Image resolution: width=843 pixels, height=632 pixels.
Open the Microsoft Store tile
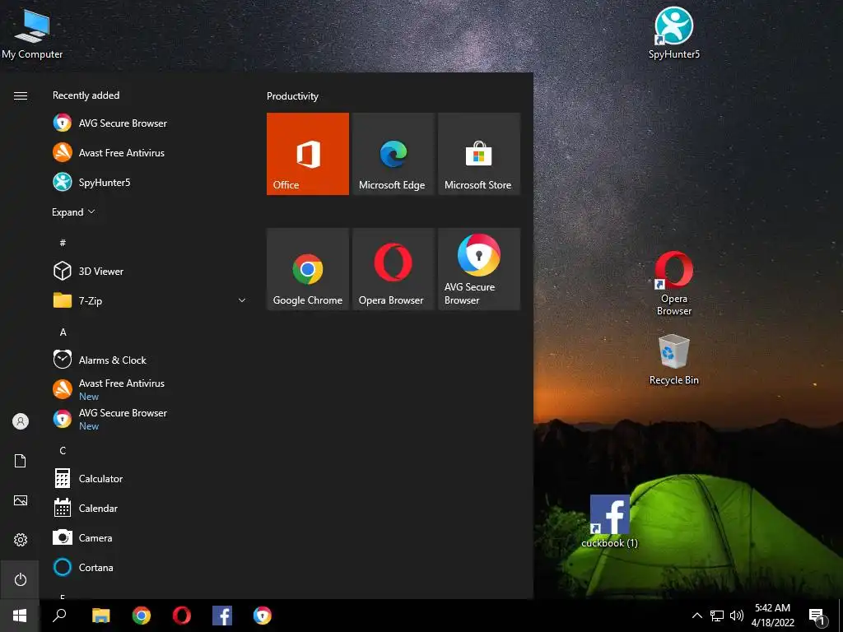coord(479,154)
